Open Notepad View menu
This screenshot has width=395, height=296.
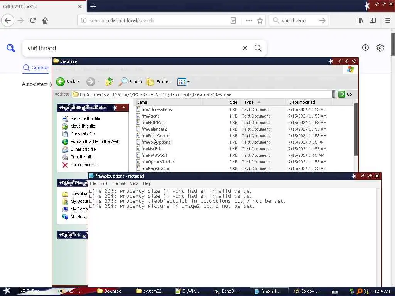[134, 183]
